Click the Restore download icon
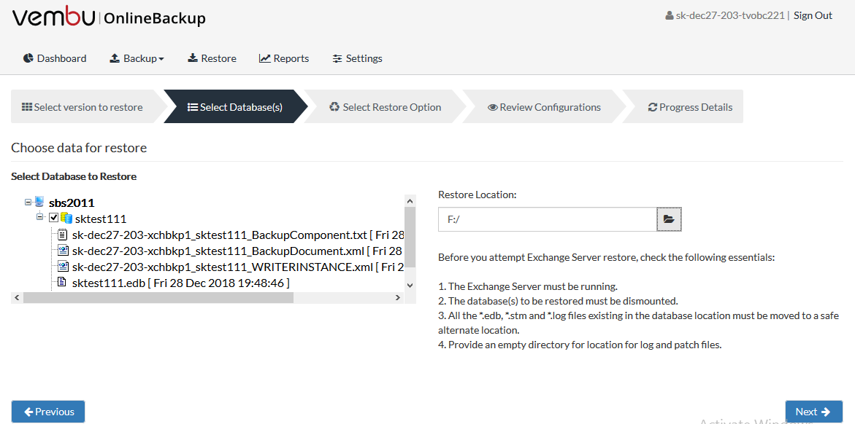The height and width of the screenshot is (424, 855). pos(193,58)
